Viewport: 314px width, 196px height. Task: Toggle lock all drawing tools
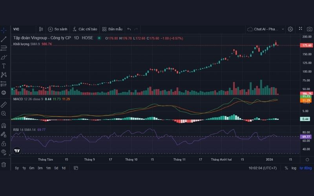coord(4,143)
